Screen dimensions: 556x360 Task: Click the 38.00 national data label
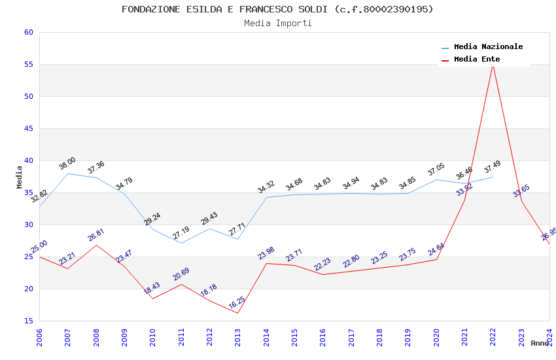pyautogui.click(x=67, y=163)
